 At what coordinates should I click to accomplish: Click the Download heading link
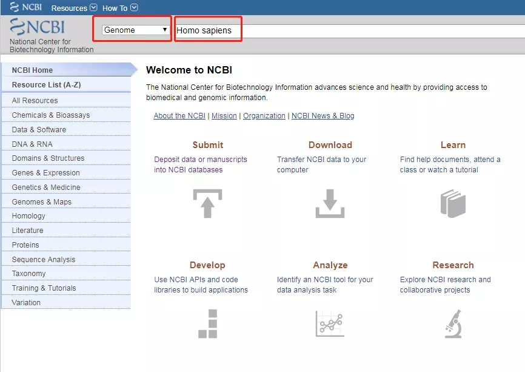(x=330, y=145)
